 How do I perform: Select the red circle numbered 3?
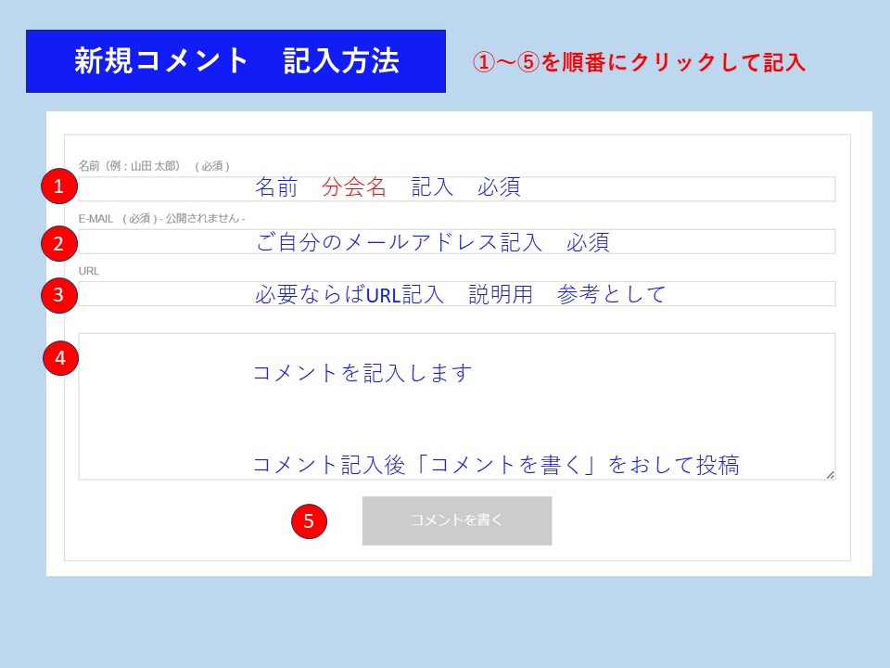[59, 296]
